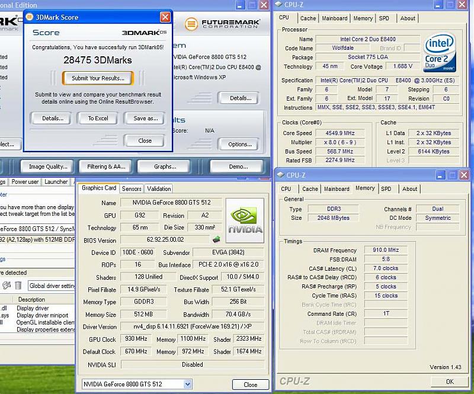
Task: Close the 3DMark Score dialog with the X
Action: (165, 17)
